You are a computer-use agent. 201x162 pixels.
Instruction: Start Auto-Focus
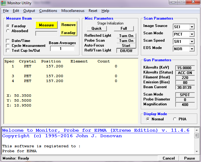(126, 46)
